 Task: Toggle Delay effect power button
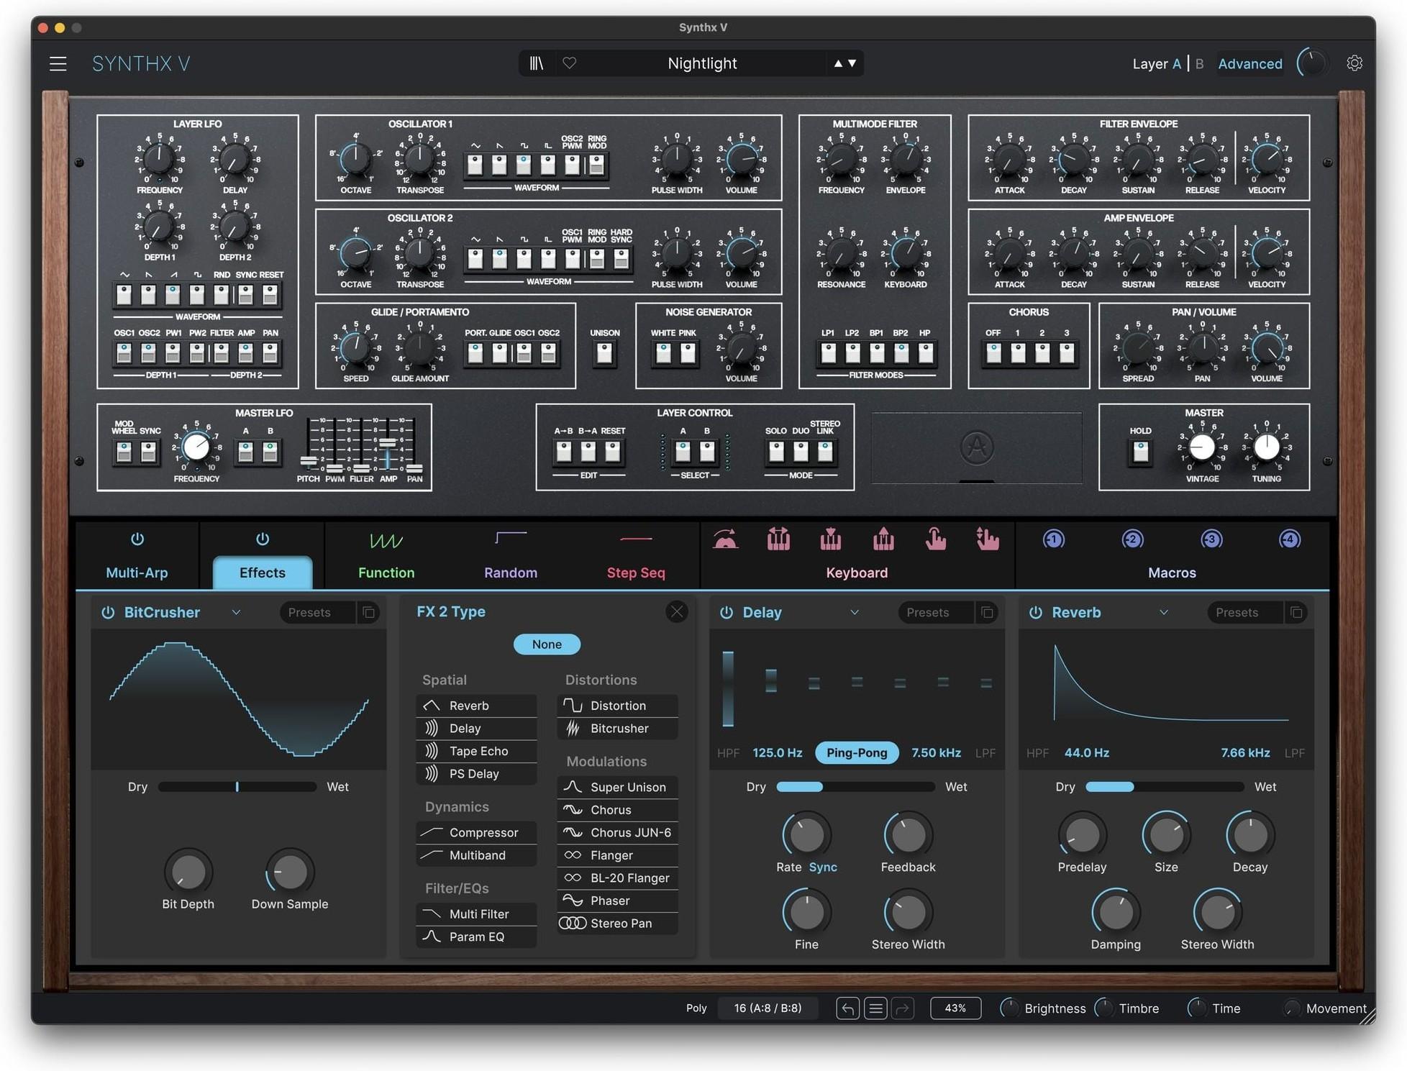pyautogui.click(x=727, y=612)
